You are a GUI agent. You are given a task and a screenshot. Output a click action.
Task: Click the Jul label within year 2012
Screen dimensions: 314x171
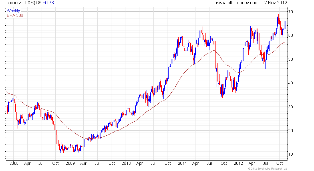[265, 163]
